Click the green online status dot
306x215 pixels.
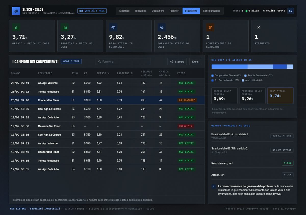pos(246,11)
